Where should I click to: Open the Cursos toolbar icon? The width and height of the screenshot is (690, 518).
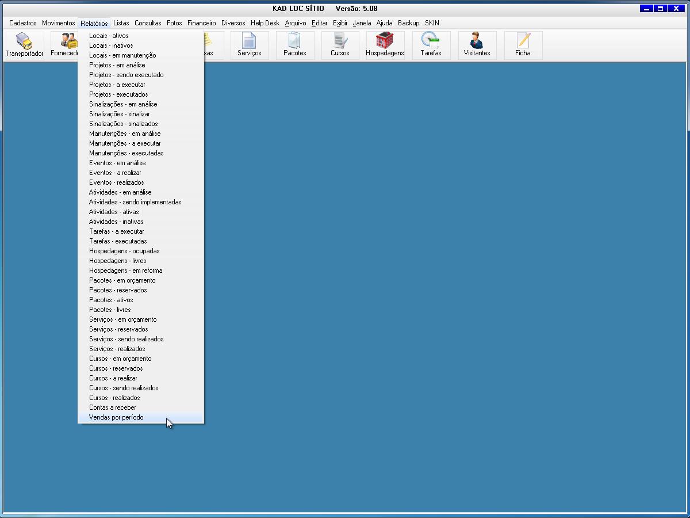coord(340,45)
